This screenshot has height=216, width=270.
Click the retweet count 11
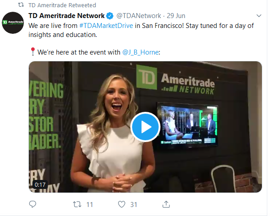[x=90, y=205]
